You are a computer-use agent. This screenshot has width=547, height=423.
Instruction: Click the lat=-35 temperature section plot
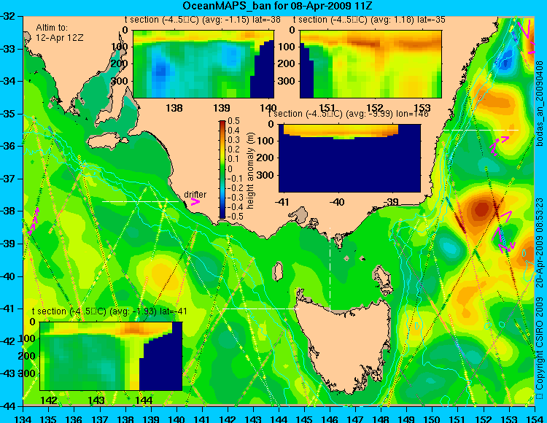(371, 64)
